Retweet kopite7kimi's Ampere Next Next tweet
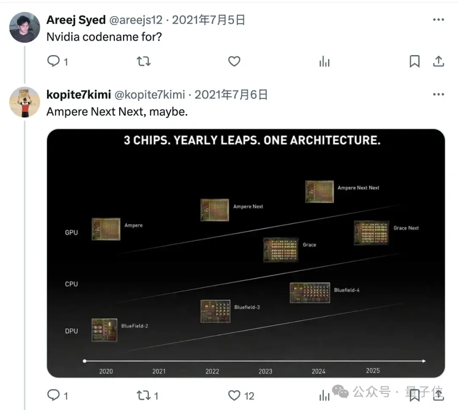Screen dimensions: 458x410 click(x=144, y=396)
